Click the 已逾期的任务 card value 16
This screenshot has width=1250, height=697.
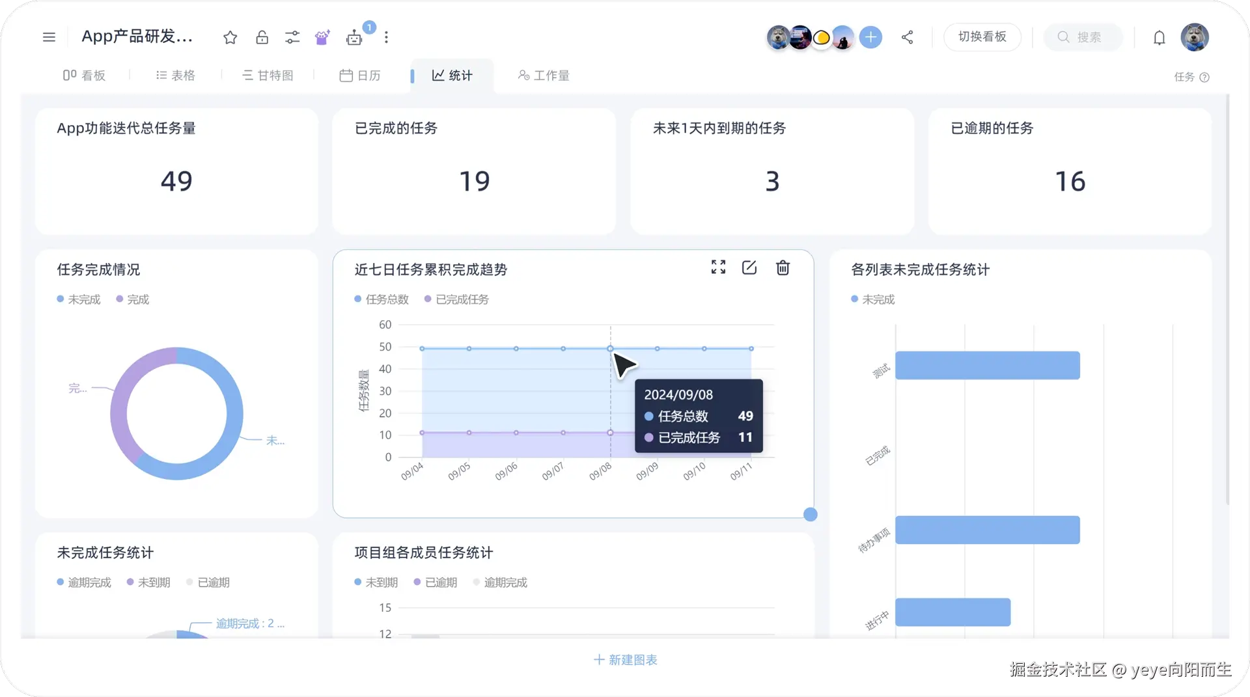pyautogui.click(x=1070, y=181)
